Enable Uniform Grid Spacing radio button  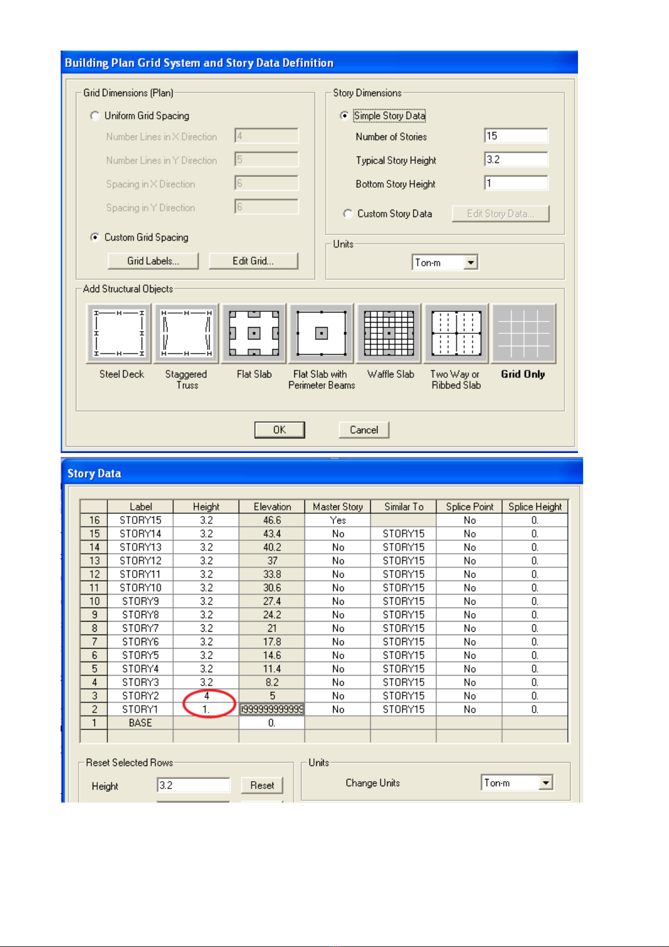pos(95,116)
